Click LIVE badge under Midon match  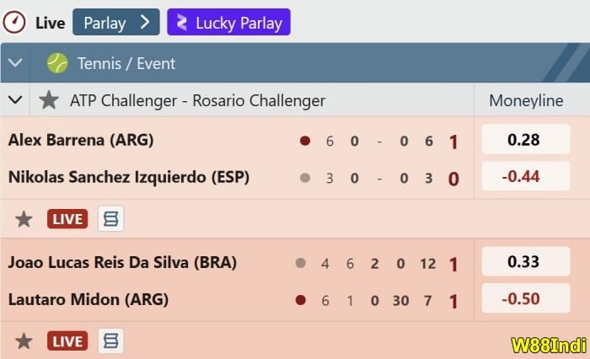tap(68, 340)
